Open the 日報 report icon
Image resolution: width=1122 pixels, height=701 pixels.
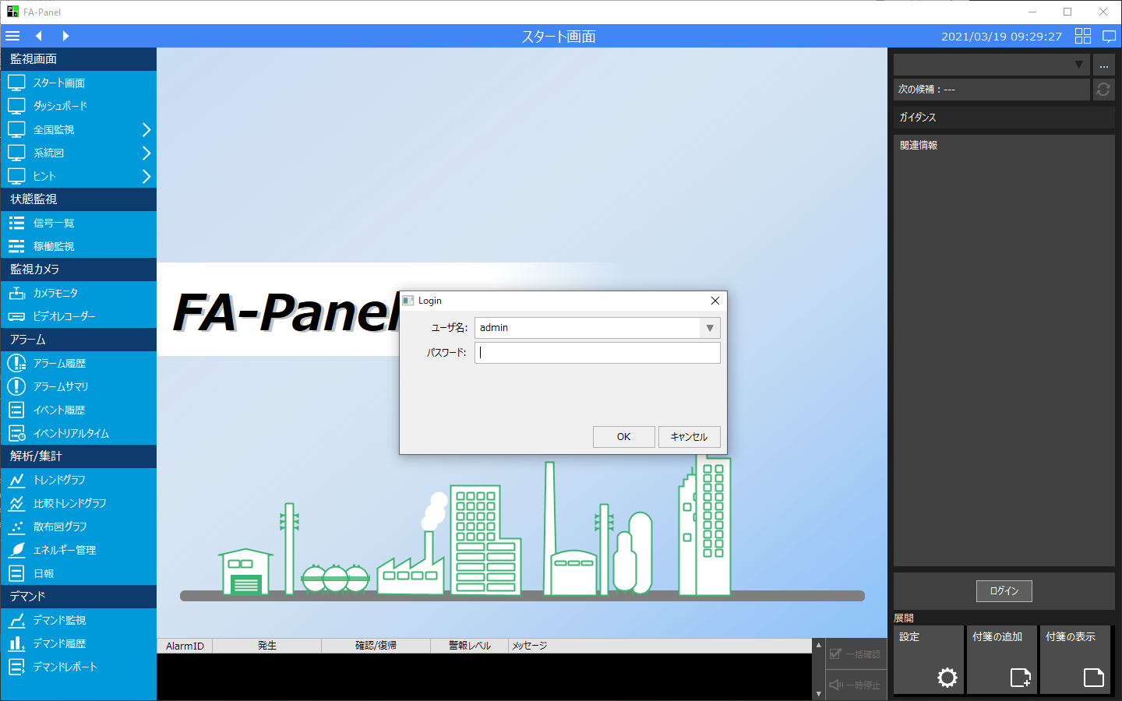click(16, 573)
